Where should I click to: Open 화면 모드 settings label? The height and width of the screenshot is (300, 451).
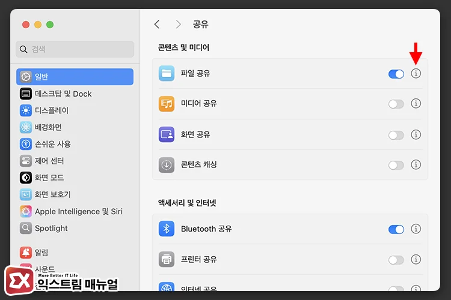[49, 178]
